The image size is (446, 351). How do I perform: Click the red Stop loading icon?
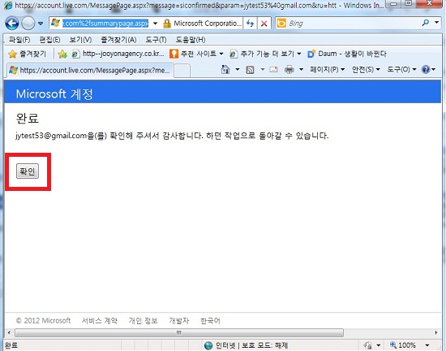(x=264, y=24)
